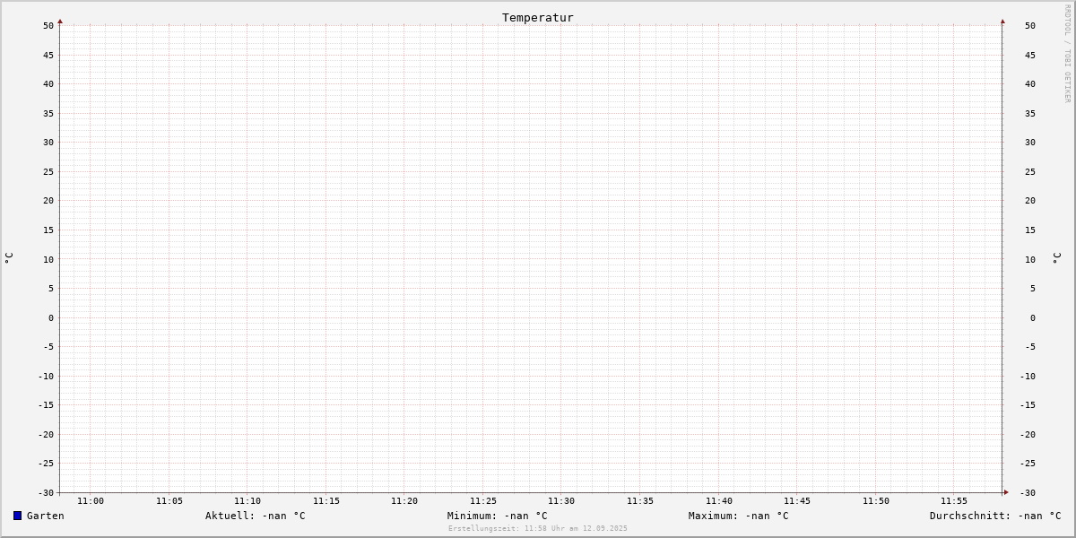
Task: Click the RRDTOOL watermark text
Action: 1067,54
